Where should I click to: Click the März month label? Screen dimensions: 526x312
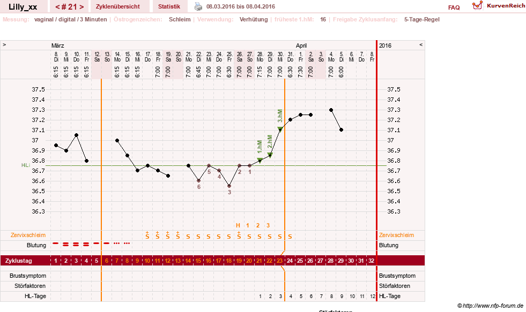(x=58, y=45)
